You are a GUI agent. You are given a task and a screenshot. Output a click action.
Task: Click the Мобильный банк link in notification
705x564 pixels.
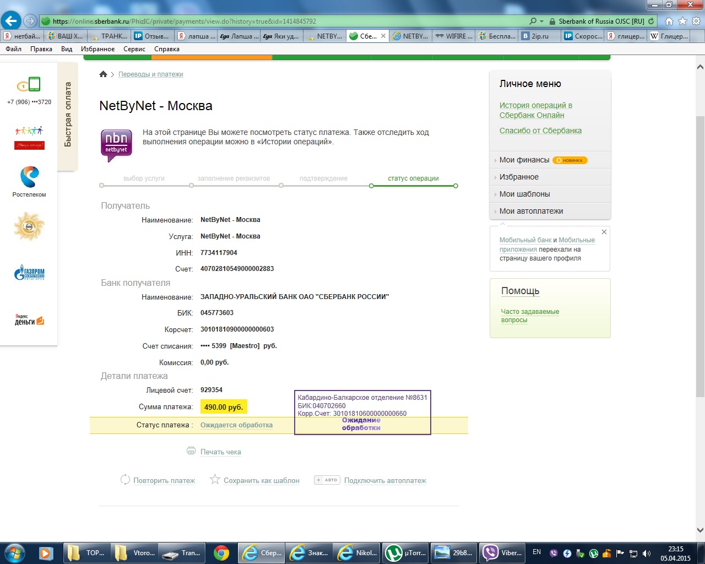click(525, 240)
